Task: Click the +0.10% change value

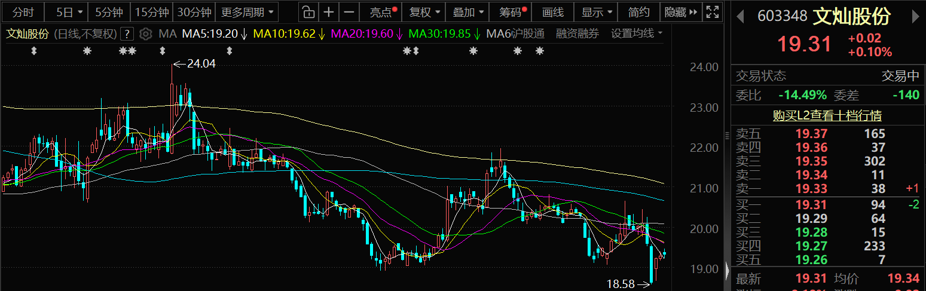Action: pos(870,53)
